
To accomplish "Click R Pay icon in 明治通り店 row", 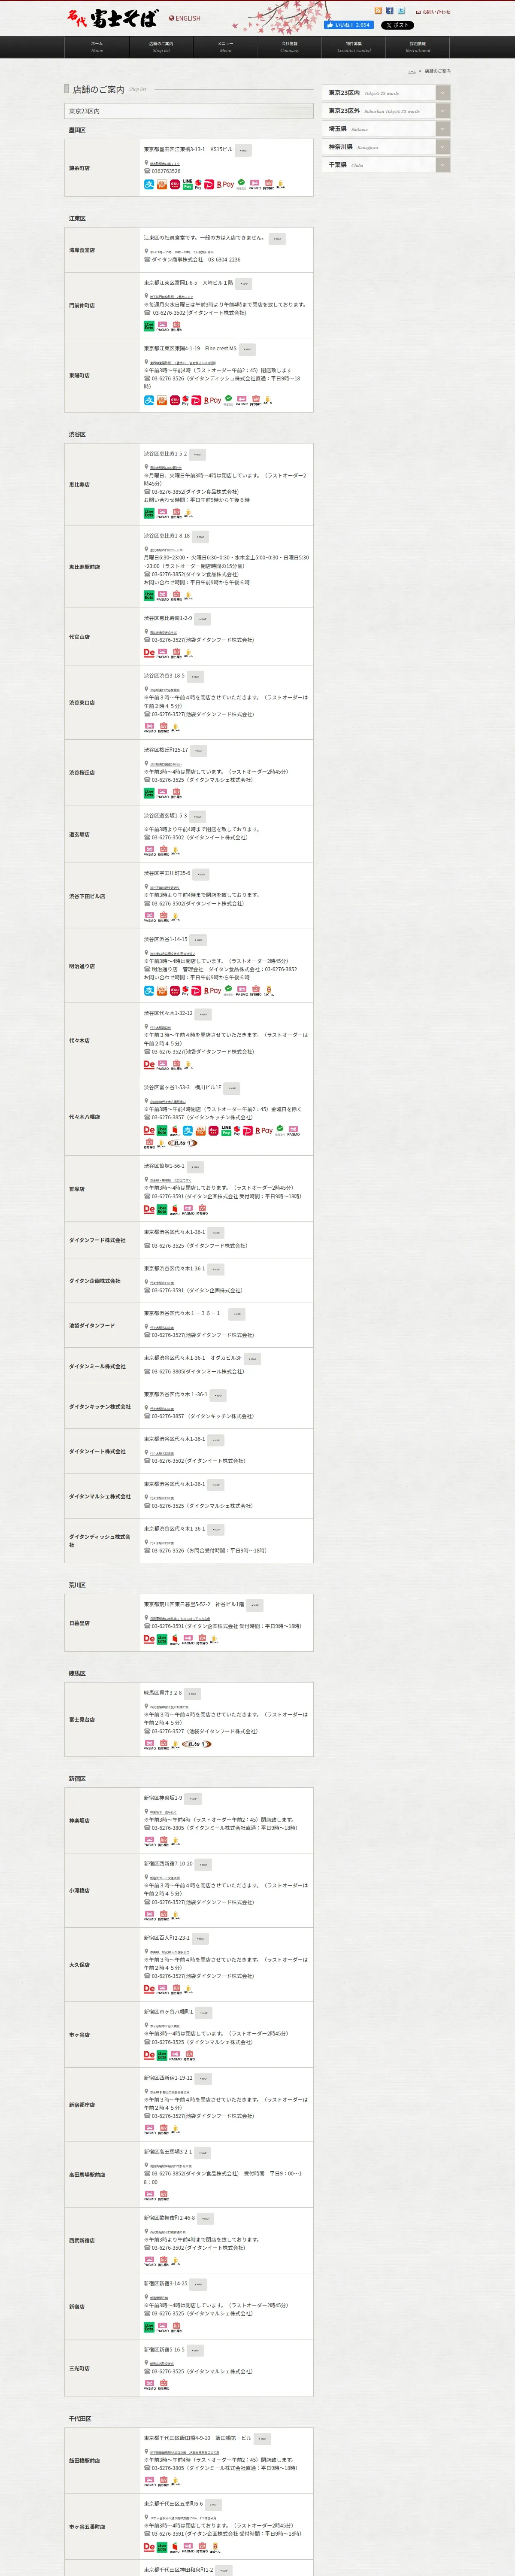I will [212, 991].
